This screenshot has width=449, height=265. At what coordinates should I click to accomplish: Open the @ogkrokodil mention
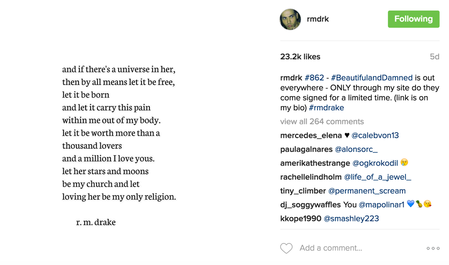point(375,163)
